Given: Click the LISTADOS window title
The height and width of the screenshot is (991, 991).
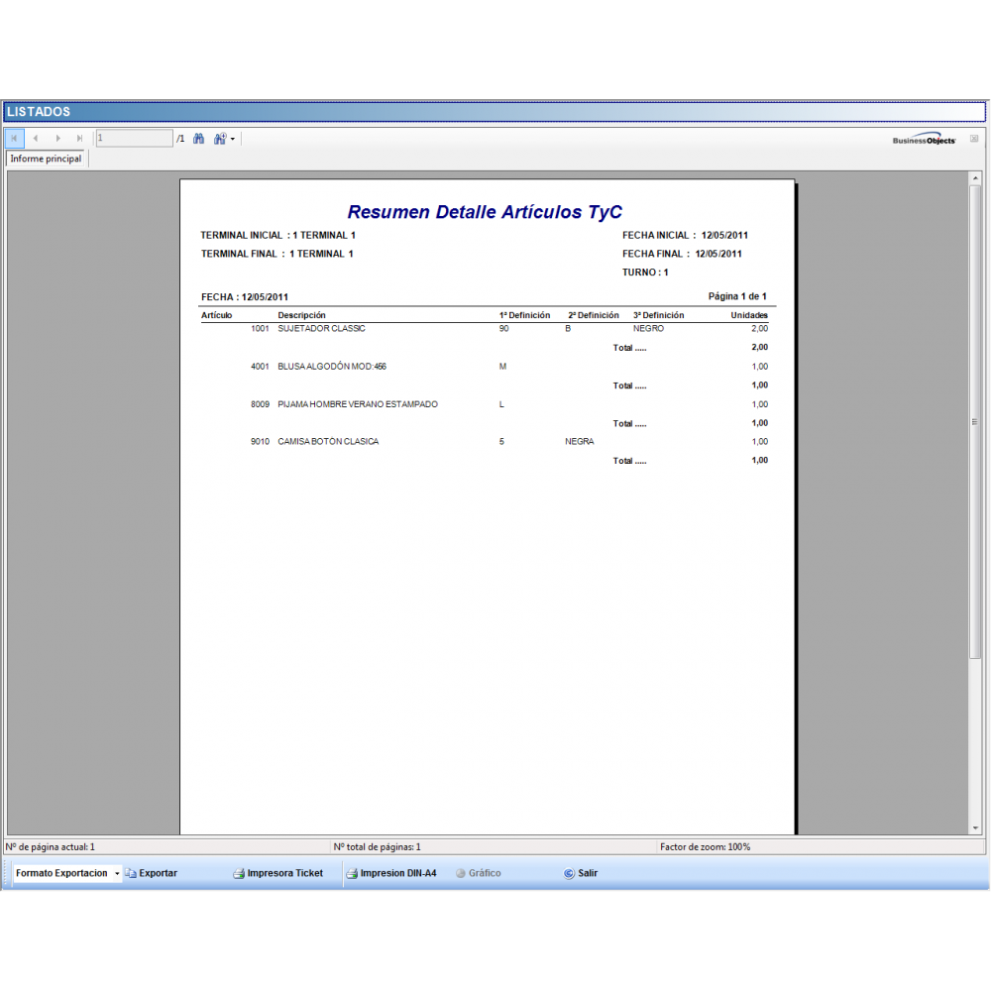Looking at the screenshot, I should 39,112.
